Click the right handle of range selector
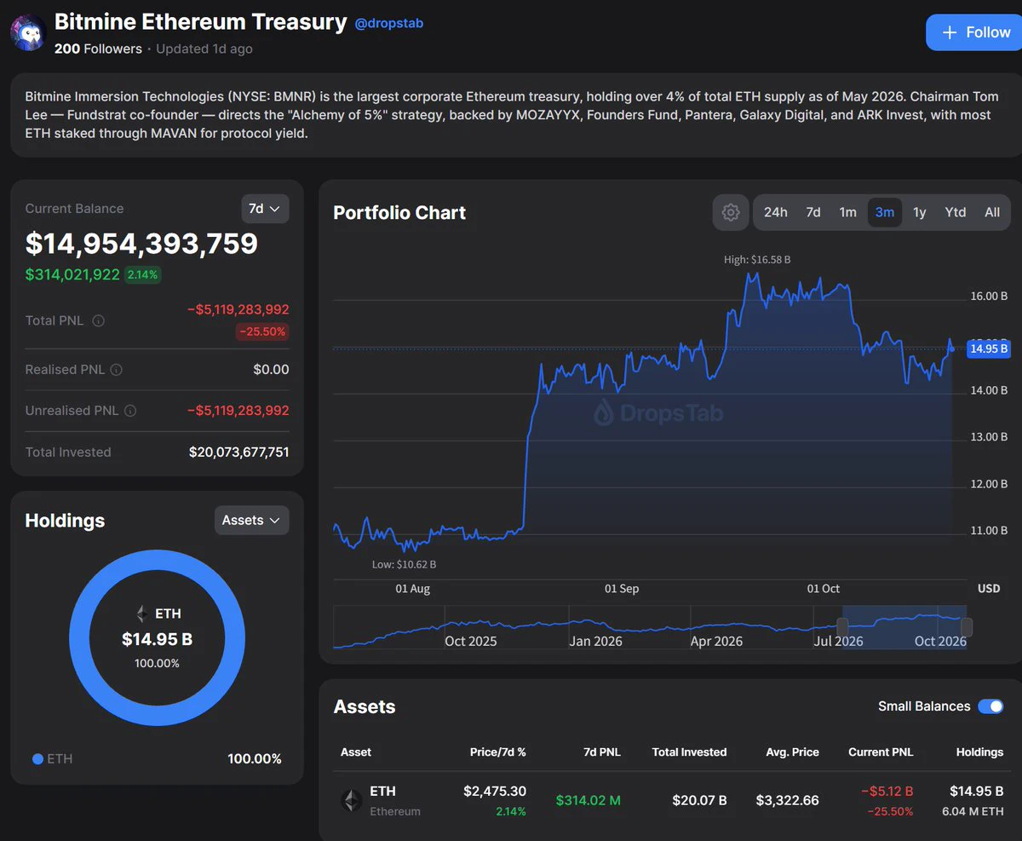1022x841 pixels. coord(967,628)
